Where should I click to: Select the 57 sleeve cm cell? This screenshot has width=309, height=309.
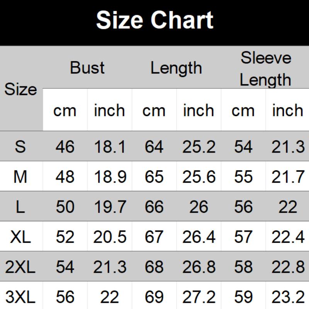(x=243, y=237)
